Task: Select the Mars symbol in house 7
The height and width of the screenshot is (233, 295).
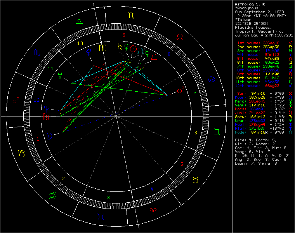Action: (x=180, y=90)
